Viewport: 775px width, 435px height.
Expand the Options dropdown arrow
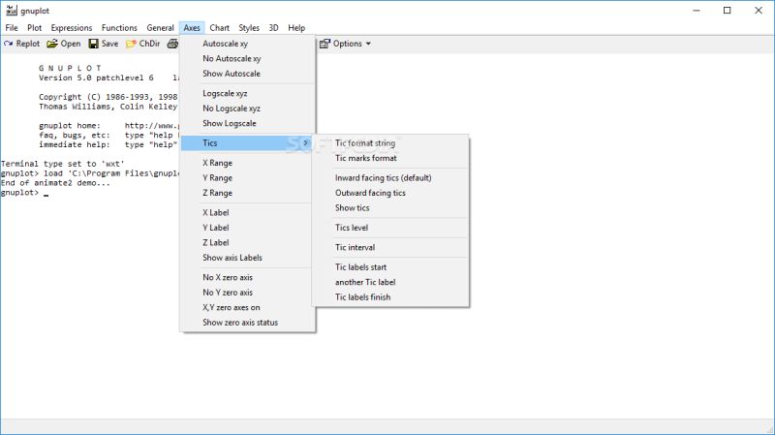pyautogui.click(x=368, y=44)
